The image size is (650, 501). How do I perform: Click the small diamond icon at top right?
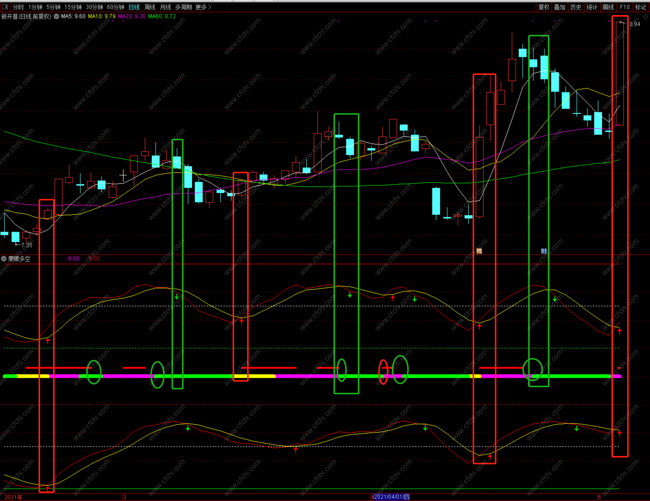point(645,16)
